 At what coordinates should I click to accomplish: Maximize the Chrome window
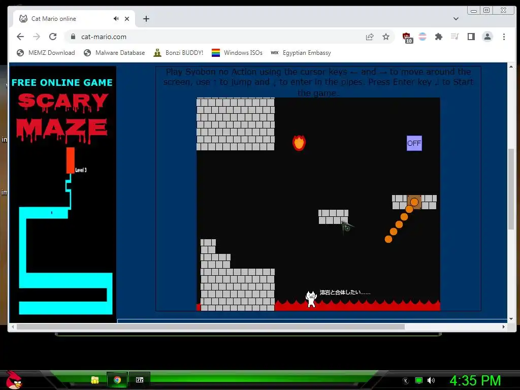point(486,10)
